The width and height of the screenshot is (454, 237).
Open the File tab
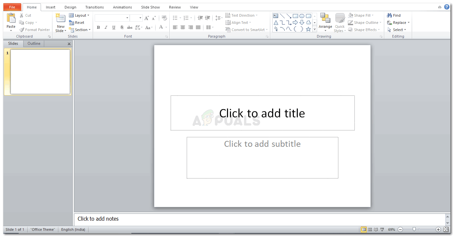(x=12, y=7)
